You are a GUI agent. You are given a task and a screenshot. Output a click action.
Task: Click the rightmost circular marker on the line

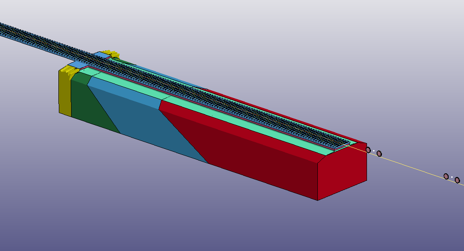tap(457, 180)
